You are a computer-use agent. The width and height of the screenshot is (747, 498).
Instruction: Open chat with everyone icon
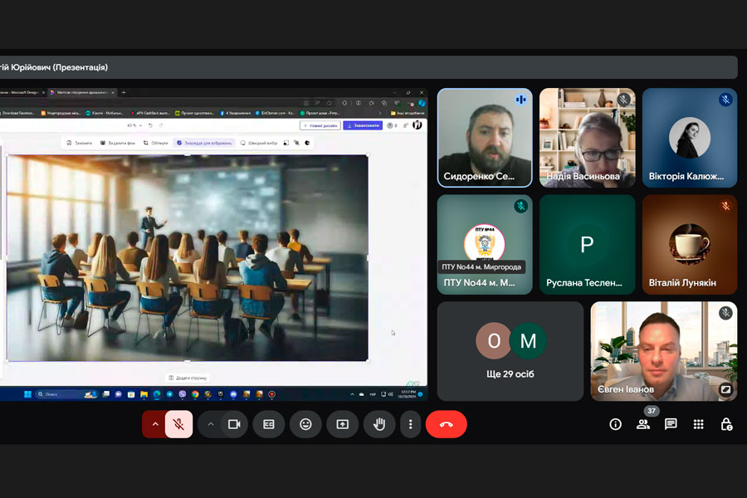(x=671, y=424)
